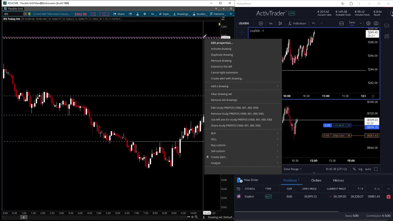The width and height of the screenshot is (393, 221).
Task: Expand the /ES symbol dropdown arrow
Action: [x=25, y=14]
